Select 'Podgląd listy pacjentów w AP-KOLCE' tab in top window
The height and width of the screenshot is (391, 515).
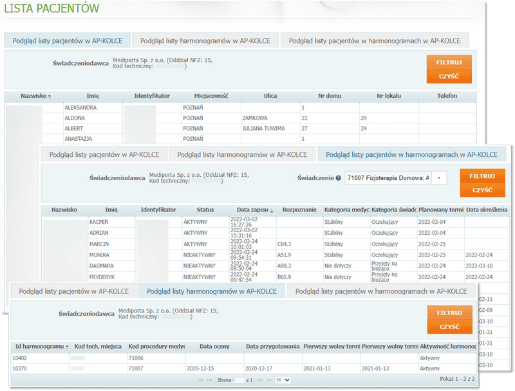pyautogui.click(x=68, y=41)
